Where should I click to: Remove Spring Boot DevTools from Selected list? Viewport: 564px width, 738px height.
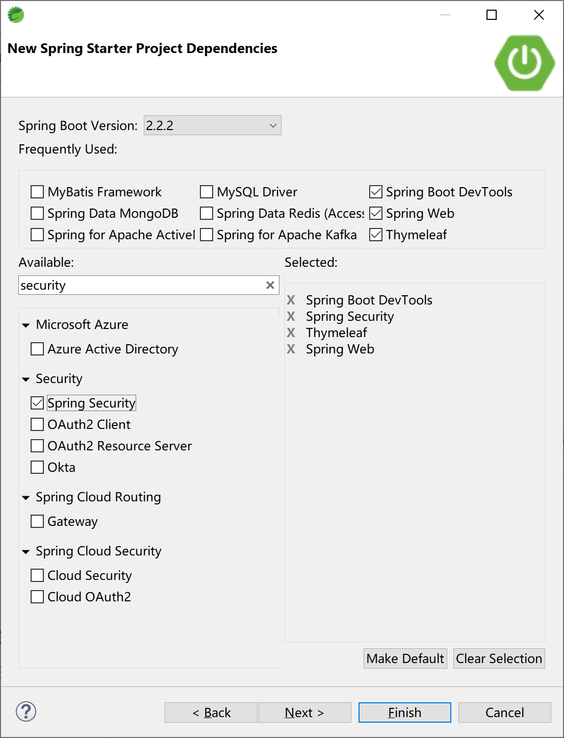point(291,300)
